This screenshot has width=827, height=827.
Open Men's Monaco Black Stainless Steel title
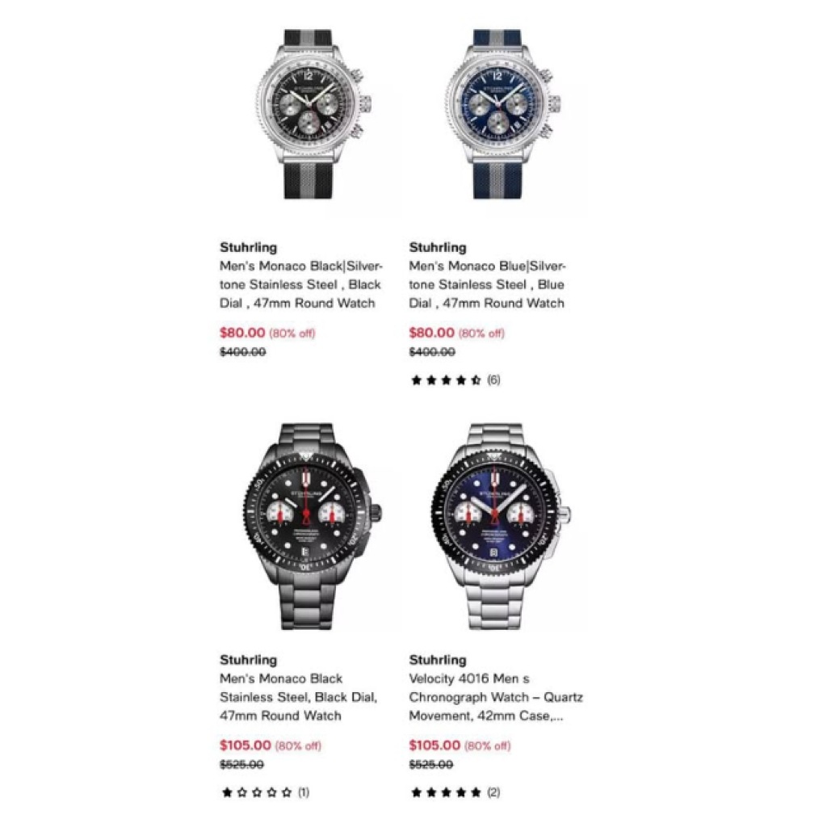coord(299,697)
